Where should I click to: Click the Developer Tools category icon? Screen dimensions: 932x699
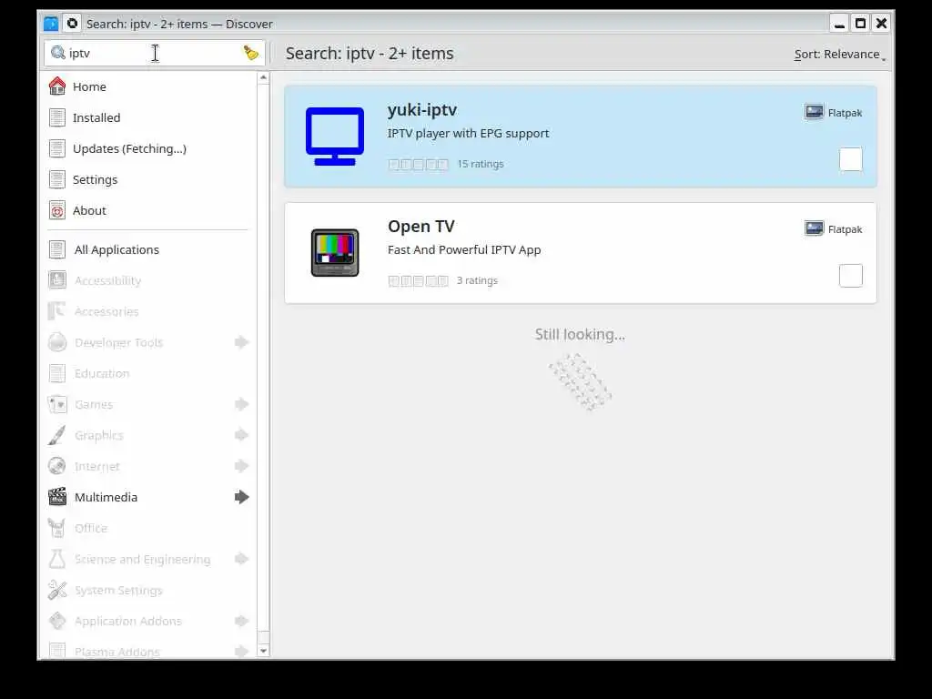[x=57, y=342]
